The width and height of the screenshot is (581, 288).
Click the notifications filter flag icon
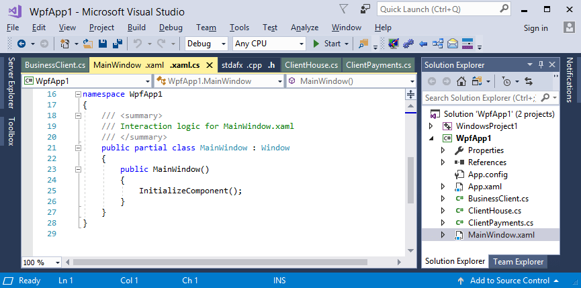(x=344, y=9)
